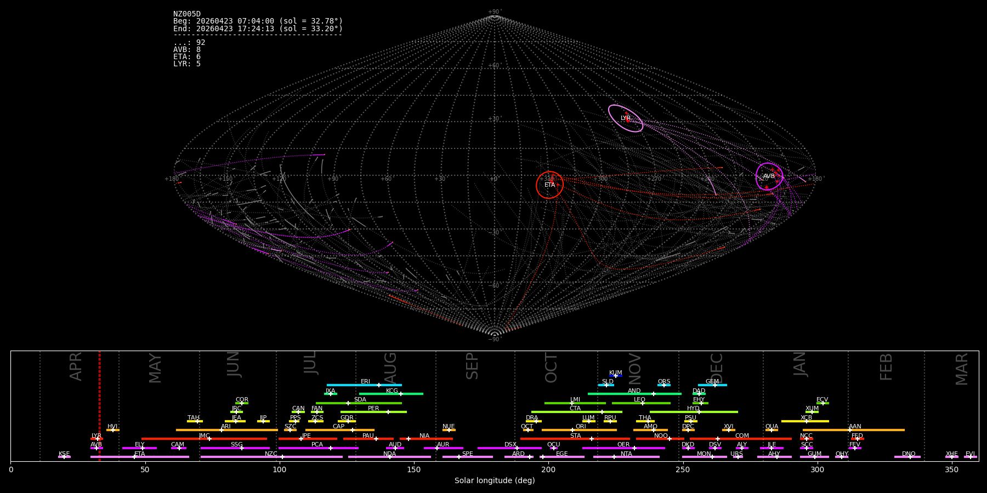Click the NZ005D station title text
The height and width of the screenshot is (493, 987).
point(187,14)
